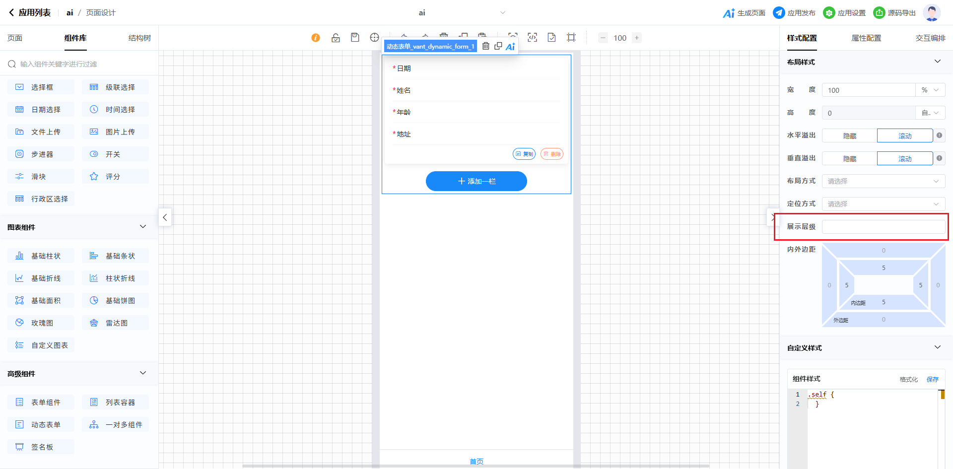Image resolution: width=953 pixels, height=469 pixels.
Task: Click 保存 in the 组件样式 editor
Action: tap(932, 379)
